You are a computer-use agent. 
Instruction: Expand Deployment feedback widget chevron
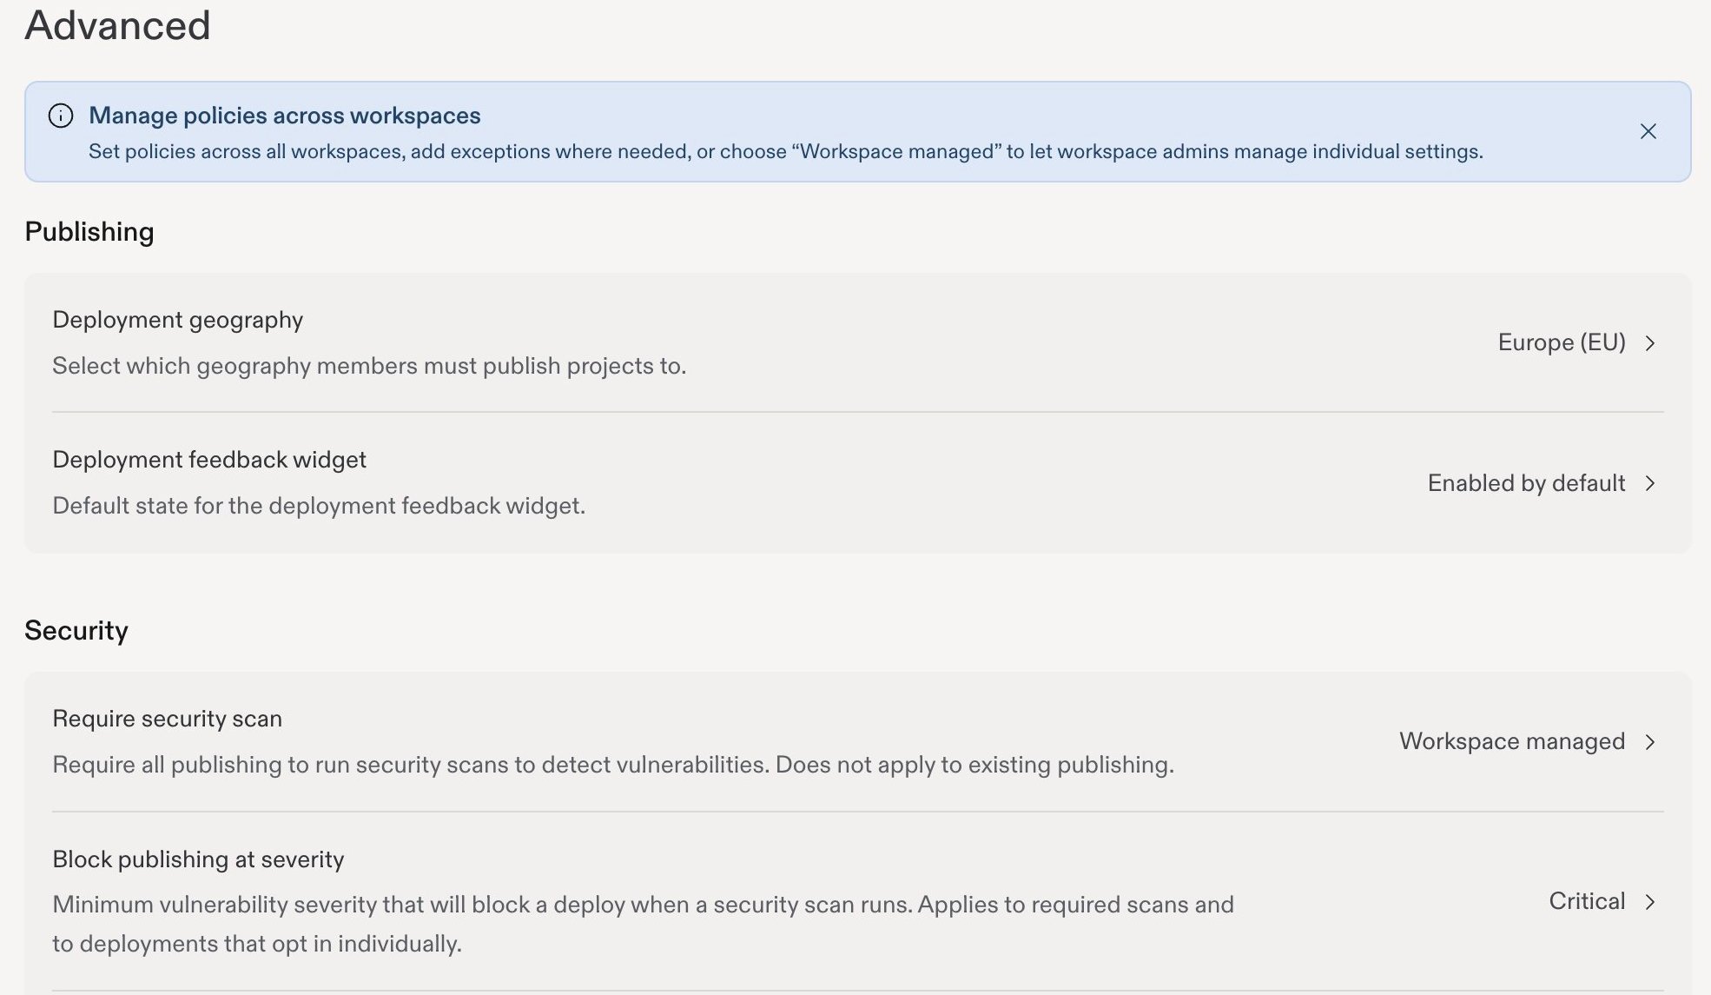pyautogui.click(x=1650, y=483)
